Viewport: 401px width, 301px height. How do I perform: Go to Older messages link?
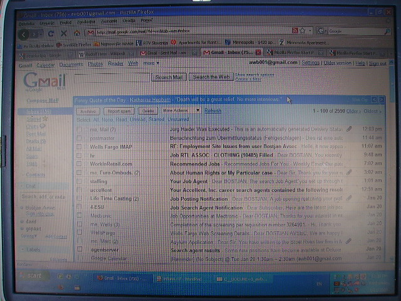coord(353,111)
